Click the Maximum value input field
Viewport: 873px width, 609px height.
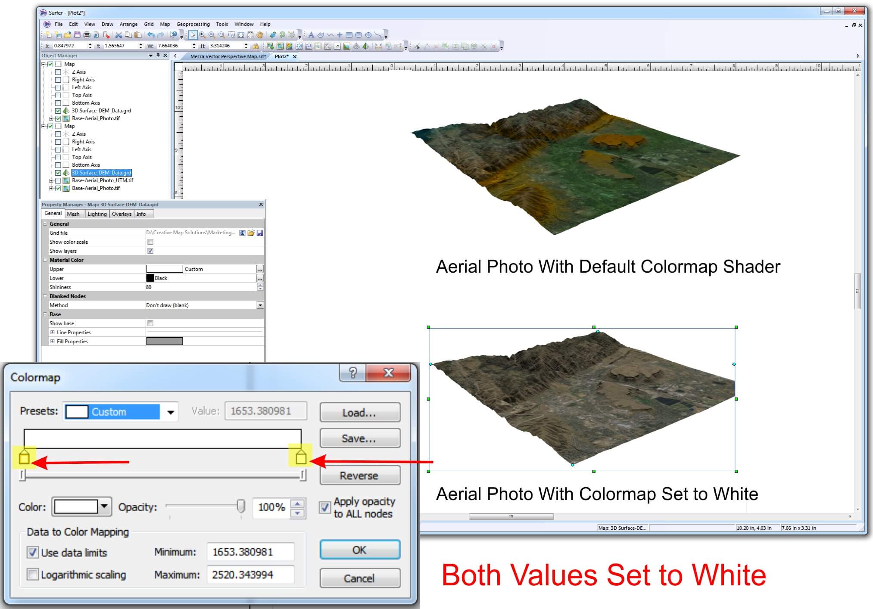point(251,575)
